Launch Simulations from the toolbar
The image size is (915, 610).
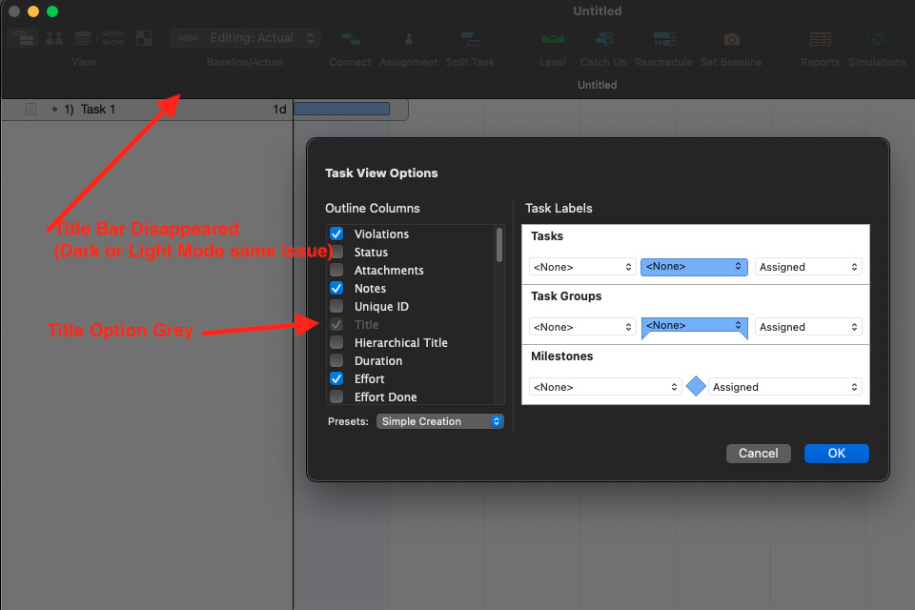click(876, 40)
